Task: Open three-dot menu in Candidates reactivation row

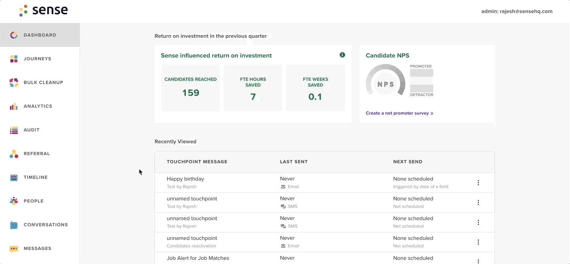Action: pos(478,242)
